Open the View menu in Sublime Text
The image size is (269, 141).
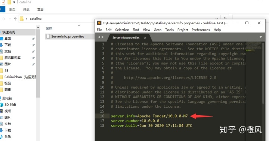(x=146, y=30)
